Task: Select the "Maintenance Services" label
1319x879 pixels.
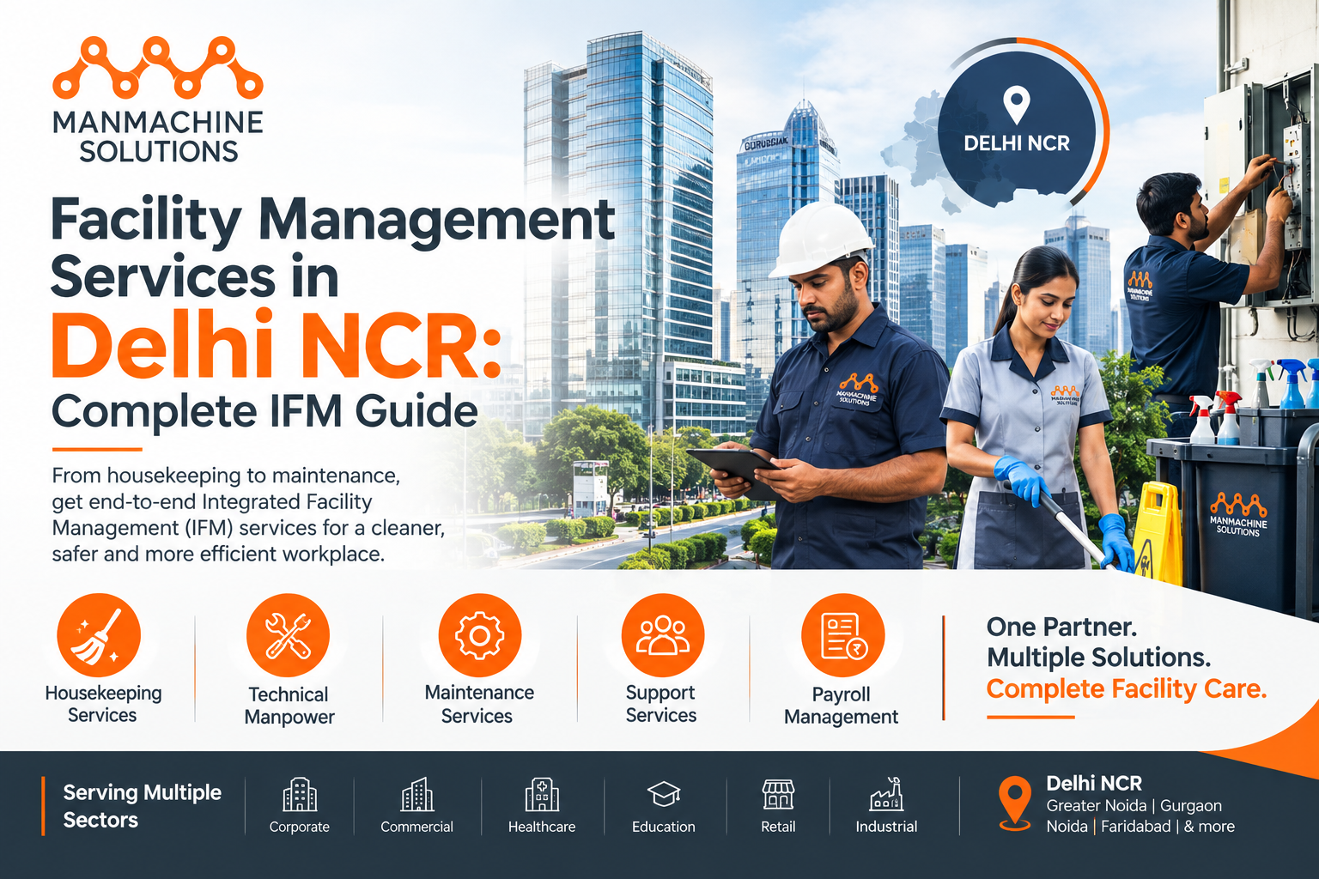Action: [x=479, y=704]
